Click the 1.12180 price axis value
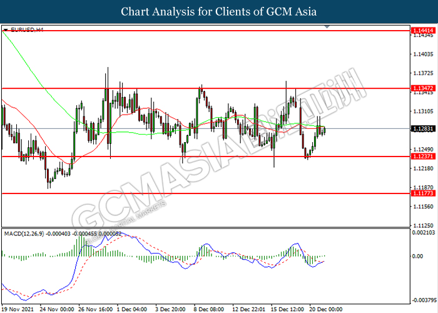 click(x=423, y=168)
